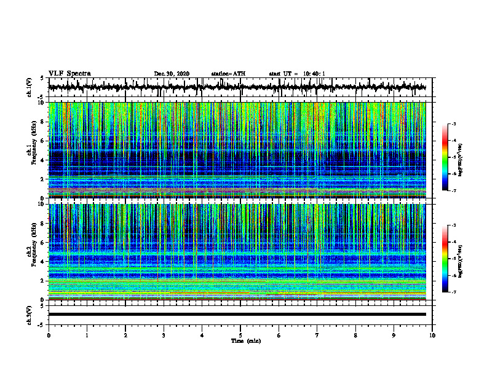Click the "8" kHz tick on ch.1 axis
The height and width of the screenshot is (376, 487).
pyautogui.click(x=42, y=122)
